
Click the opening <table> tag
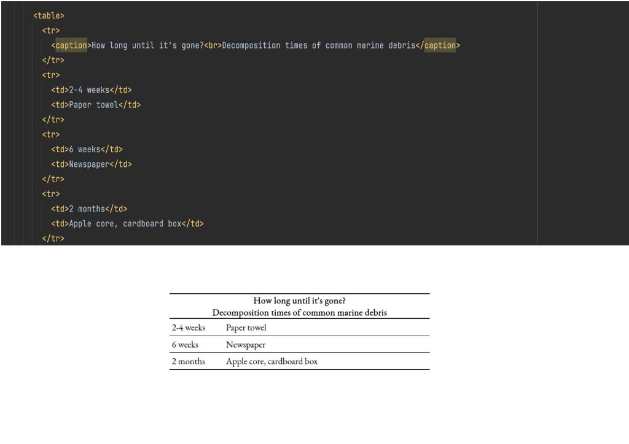click(48, 15)
